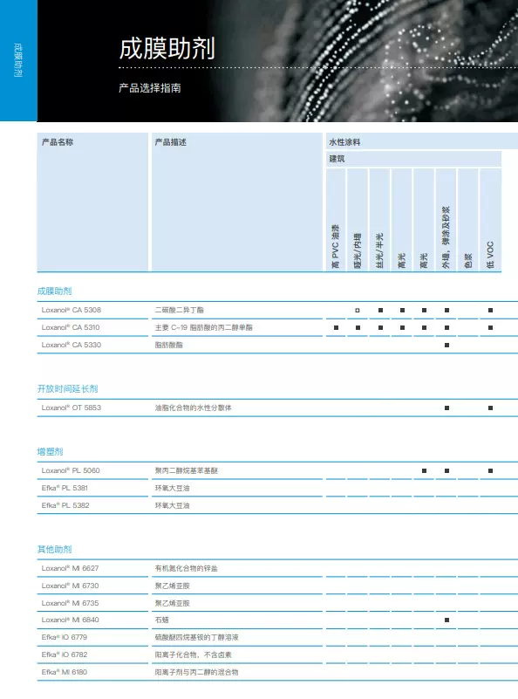
Task: Click product name Loxanol CA 5308
Action: [72, 310]
